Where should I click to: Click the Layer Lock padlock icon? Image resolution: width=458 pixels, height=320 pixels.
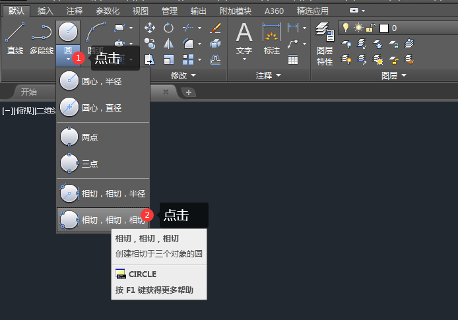(x=394, y=44)
